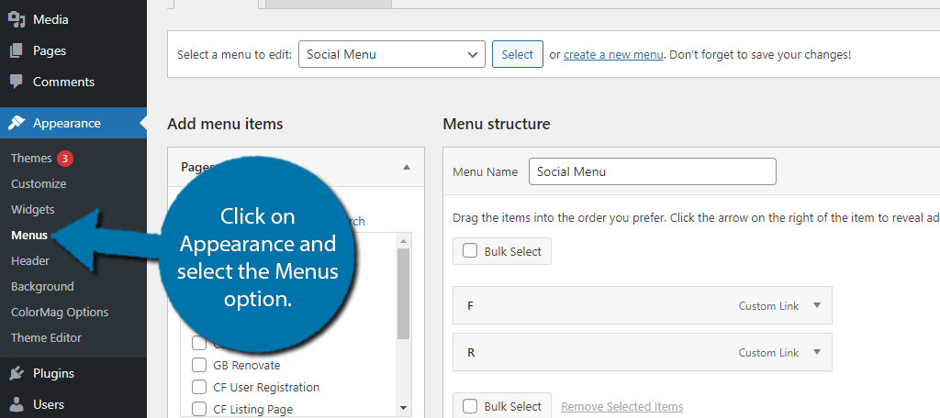Edit the Menu Name text field
Image resolution: width=940 pixels, height=418 pixels.
(x=653, y=171)
